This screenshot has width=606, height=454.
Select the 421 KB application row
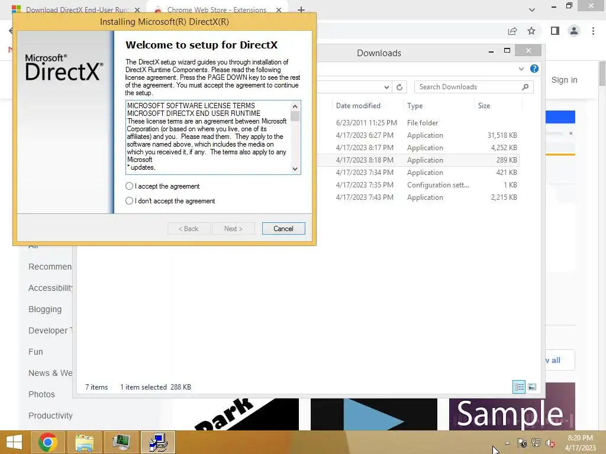coord(417,173)
